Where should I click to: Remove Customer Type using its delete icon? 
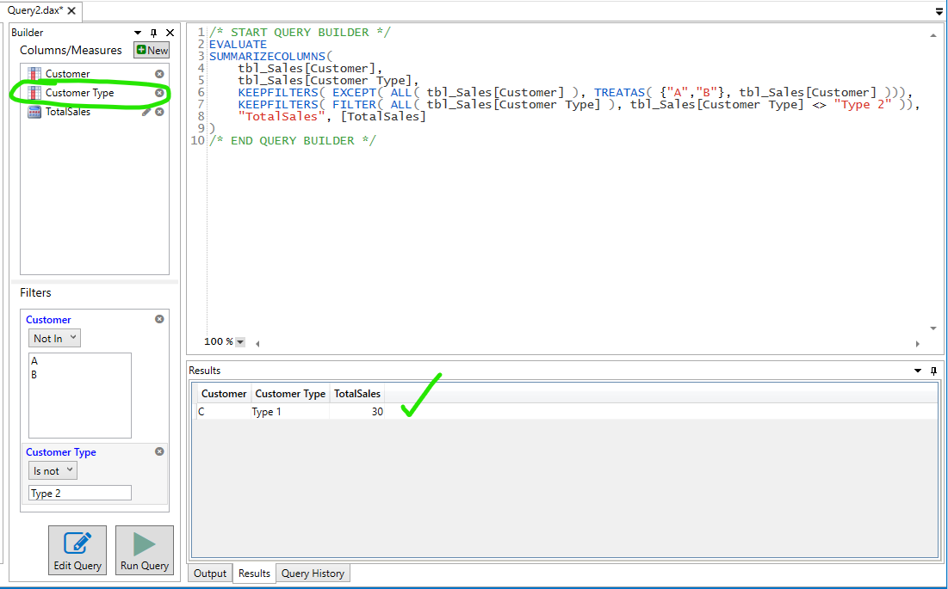158,92
